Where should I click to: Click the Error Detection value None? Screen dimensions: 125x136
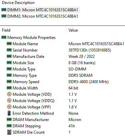[x=73, y=113]
